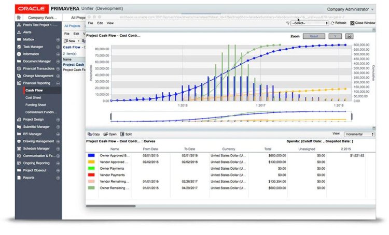Click the Close Window icon
The height and width of the screenshot is (235, 389).
tap(352, 23)
